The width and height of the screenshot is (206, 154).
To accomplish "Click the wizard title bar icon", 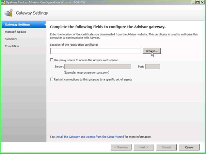I will pyautogui.click(x=3, y=2).
